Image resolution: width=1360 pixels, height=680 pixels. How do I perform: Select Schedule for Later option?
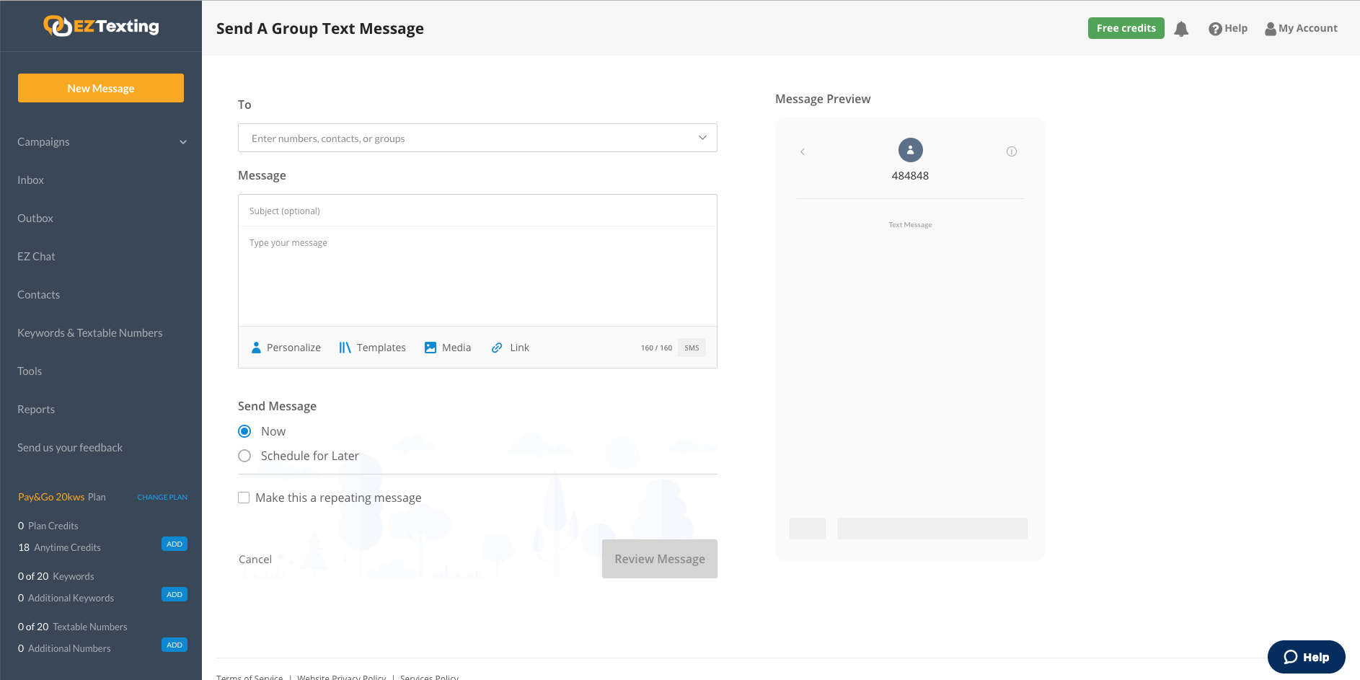pos(244,456)
